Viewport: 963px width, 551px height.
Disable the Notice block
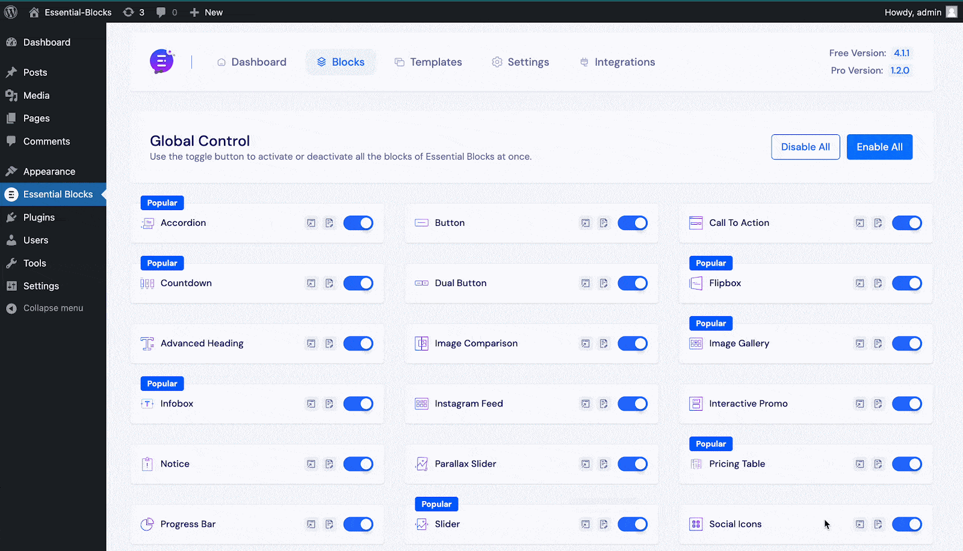pos(358,464)
